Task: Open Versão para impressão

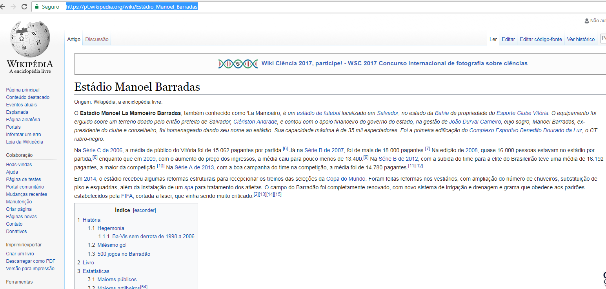Action: click(30, 269)
